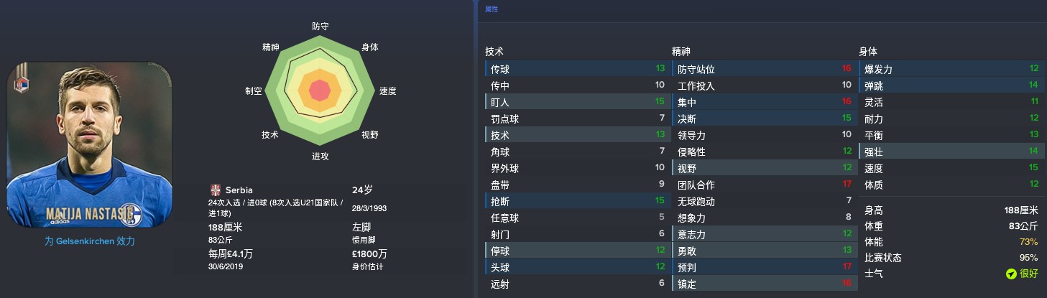Switch to the 属性 tab

click(x=491, y=9)
